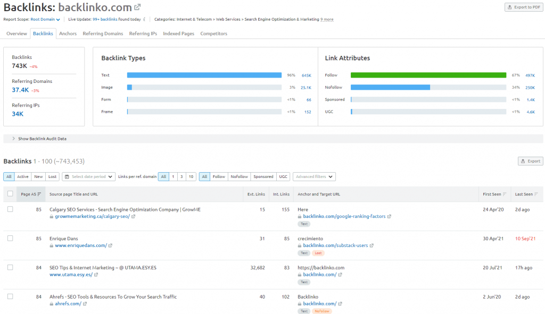Select the Follow attribute filter
Image resolution: width=545 pixels, height=314 pixels.
tap(219, 176)
